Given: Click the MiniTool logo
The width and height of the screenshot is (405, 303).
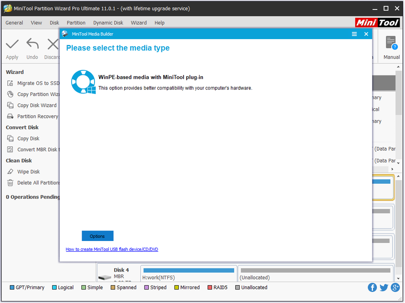Looking at the screenshot, I should [378, 23].
